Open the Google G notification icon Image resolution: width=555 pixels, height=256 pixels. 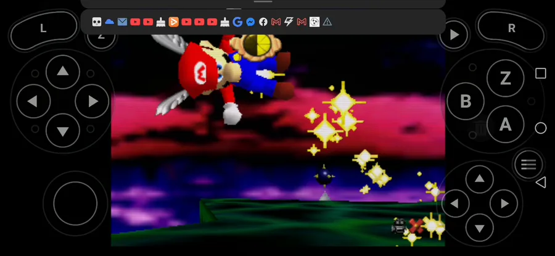coord(237,22)
